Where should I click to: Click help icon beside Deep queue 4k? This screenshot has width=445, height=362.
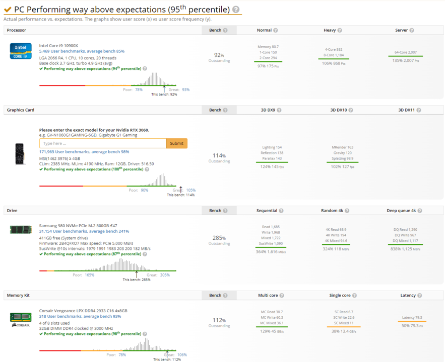[420, 211]
